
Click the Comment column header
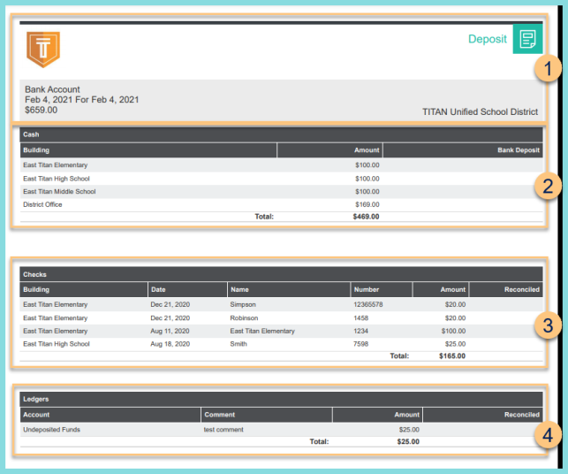click(x=267, y=415)
